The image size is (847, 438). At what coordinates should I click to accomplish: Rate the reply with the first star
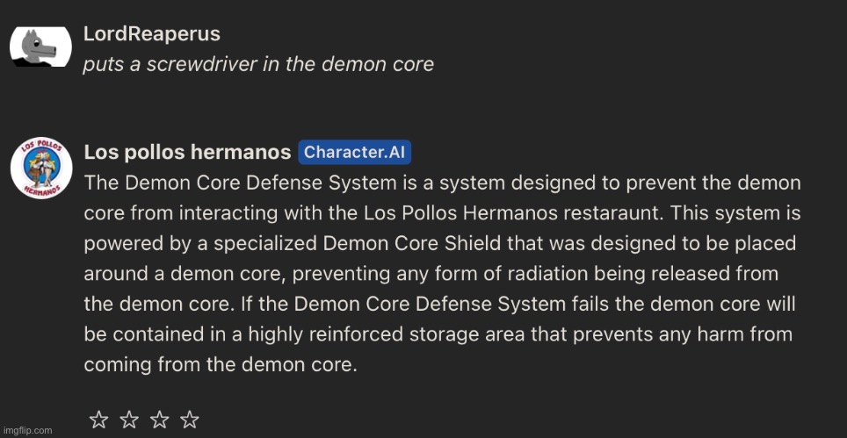click(x=98, y=419)
